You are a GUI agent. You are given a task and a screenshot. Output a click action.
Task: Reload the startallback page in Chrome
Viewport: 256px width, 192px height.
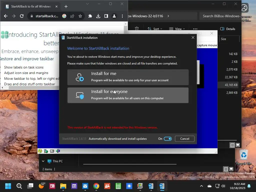(22, 16)
